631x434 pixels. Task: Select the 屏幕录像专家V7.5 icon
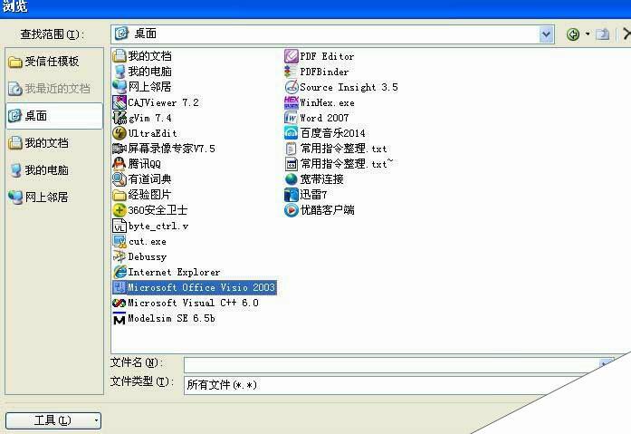(x=120, y=149)
